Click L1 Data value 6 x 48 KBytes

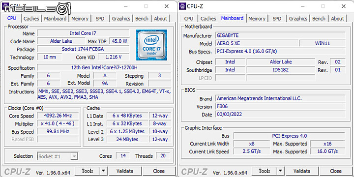coord(127,116)
